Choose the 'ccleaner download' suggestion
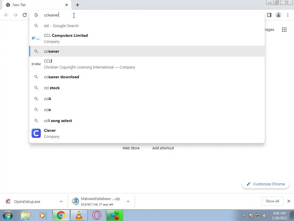This screenshot has width=294, height=221. coord(147,77)
